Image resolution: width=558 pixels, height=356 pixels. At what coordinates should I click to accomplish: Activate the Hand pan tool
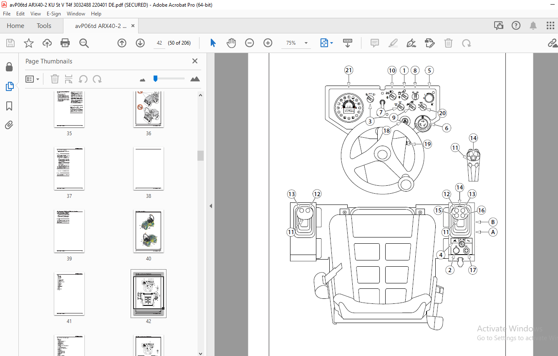click(231, 43)
